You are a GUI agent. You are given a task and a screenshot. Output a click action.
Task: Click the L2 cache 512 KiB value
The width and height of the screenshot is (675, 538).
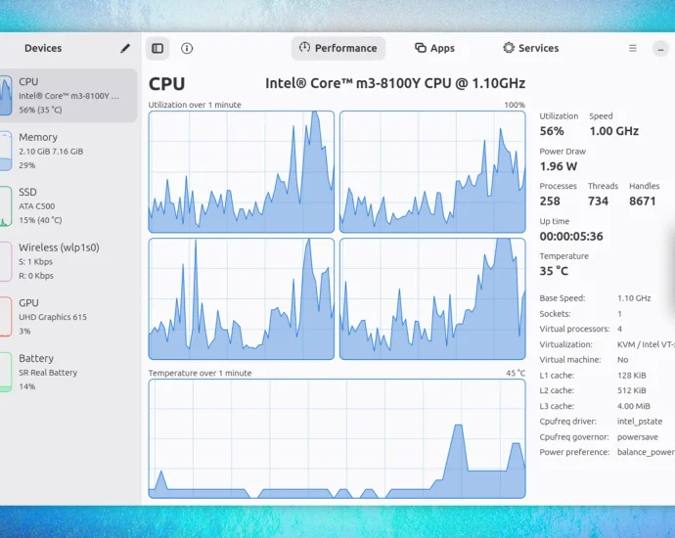(632, 390)
